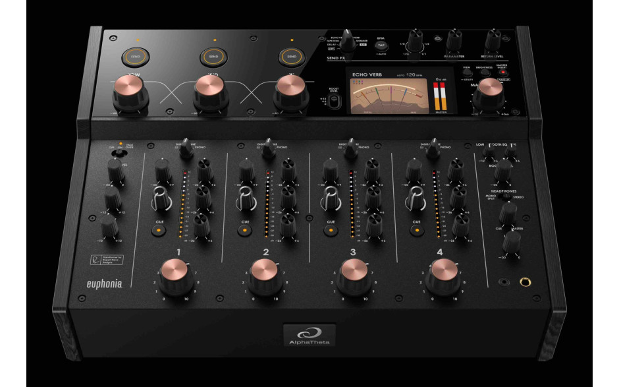Grab the low isolator copper knob
Image resolution: width=619 pixels, height=387 pixels.
click(x=130, y=94)
